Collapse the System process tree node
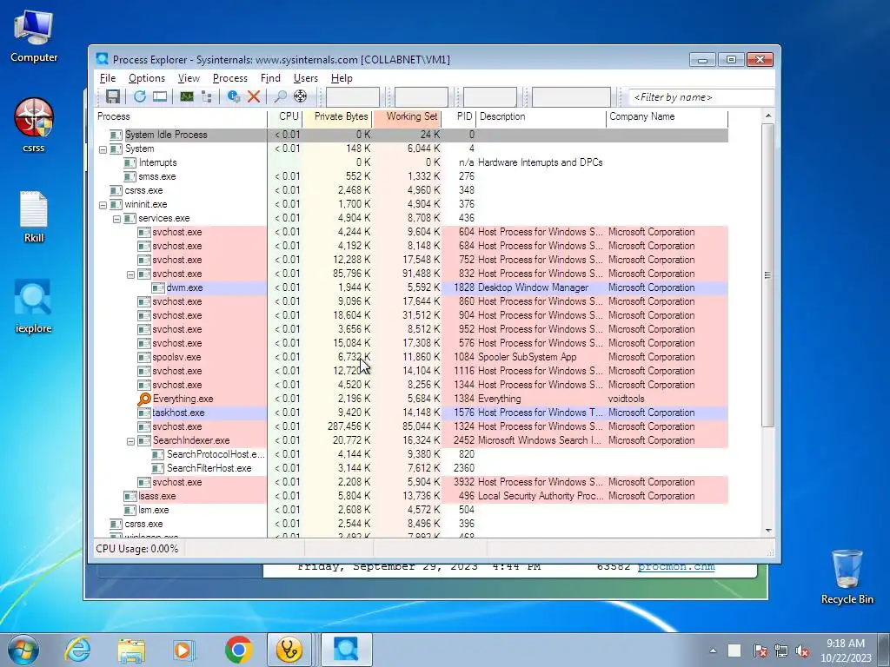The height and width of the screenshot is (667, 890). pos(103,149)
